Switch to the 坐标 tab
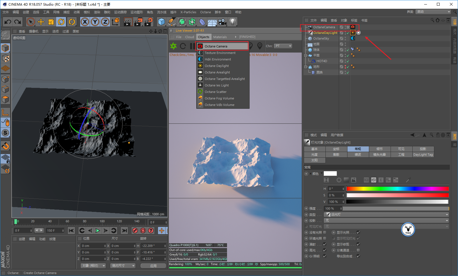 click(336, 149)
